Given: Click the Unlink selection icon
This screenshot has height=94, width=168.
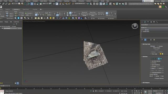Looking at the screenshot, I should (x=6, y=4).
